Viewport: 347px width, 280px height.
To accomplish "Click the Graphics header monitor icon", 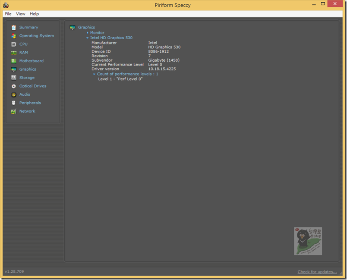I will [x=73, y=28].
